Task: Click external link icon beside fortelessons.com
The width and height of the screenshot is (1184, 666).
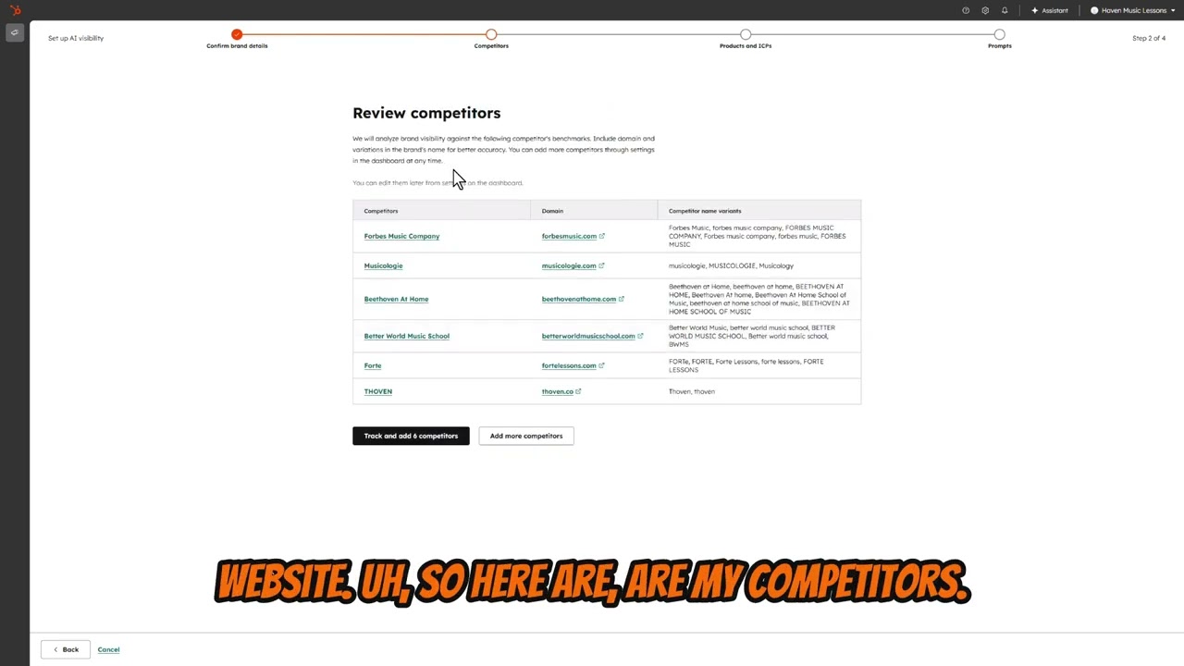Action: click(x=601, y=365)
